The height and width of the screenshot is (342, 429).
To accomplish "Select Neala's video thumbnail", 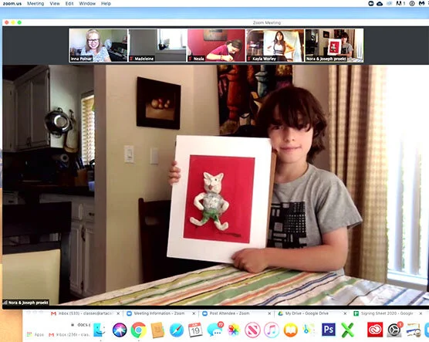I will click(x=216, y=46).
